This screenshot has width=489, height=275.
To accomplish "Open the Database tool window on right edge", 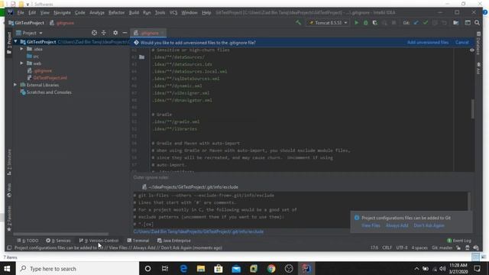I will click(479, 43).
